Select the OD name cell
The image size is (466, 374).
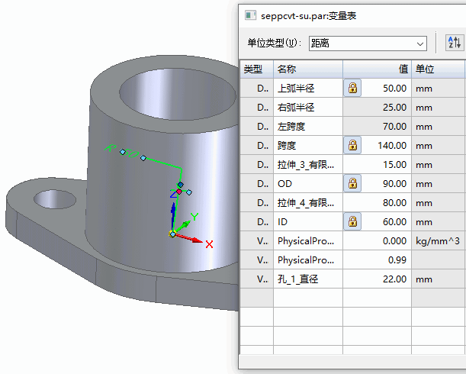pos(308,183)
